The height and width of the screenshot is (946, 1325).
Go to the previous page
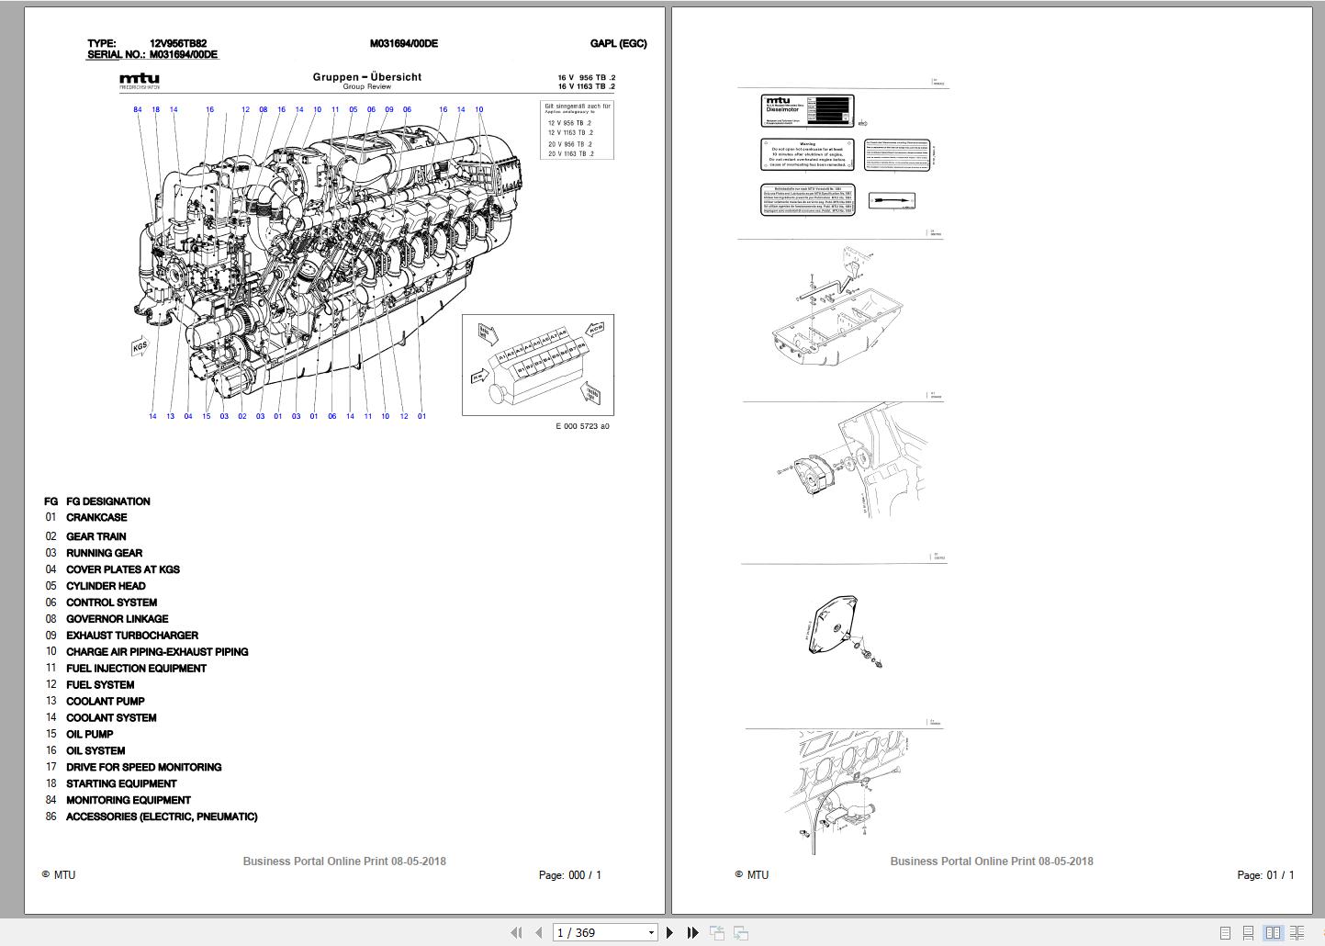click(x=539, y=932)
